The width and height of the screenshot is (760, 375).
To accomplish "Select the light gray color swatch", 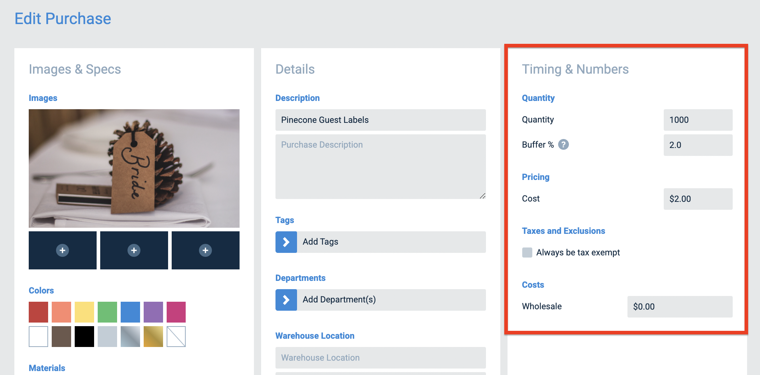I will [x=107, y=337].
